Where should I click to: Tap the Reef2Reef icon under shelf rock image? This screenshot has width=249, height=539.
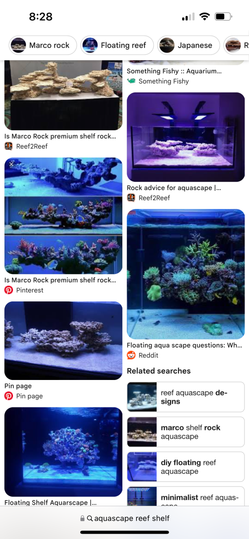9,146
